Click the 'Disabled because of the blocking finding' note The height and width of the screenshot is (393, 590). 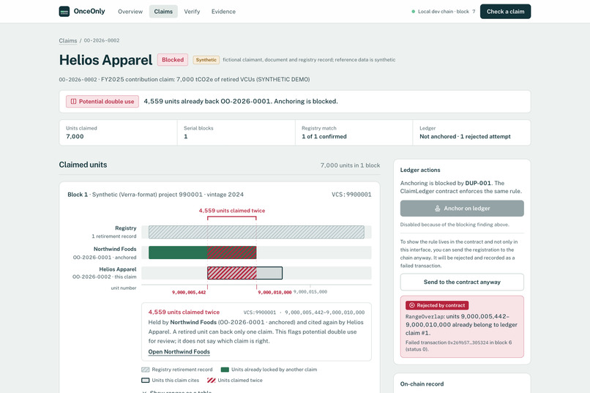[x=455, y=225]
